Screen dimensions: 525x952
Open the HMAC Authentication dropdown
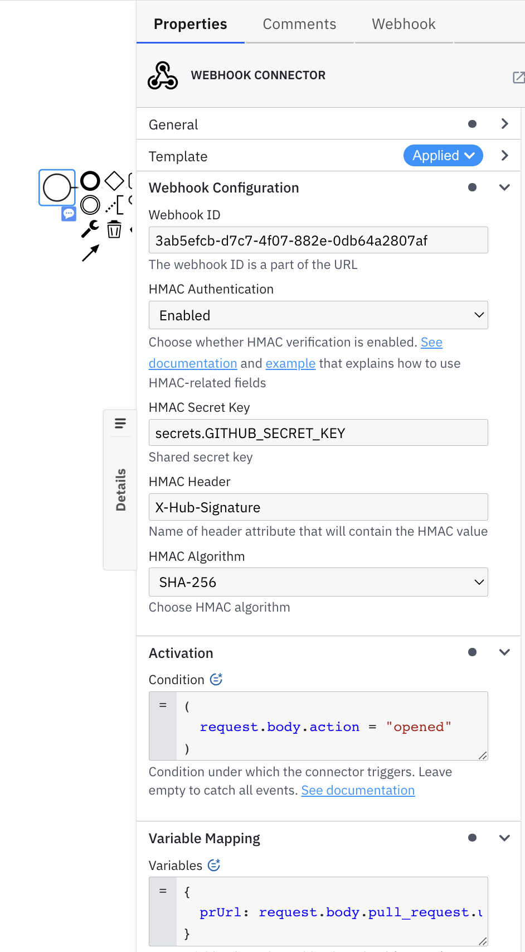(318, 315)
